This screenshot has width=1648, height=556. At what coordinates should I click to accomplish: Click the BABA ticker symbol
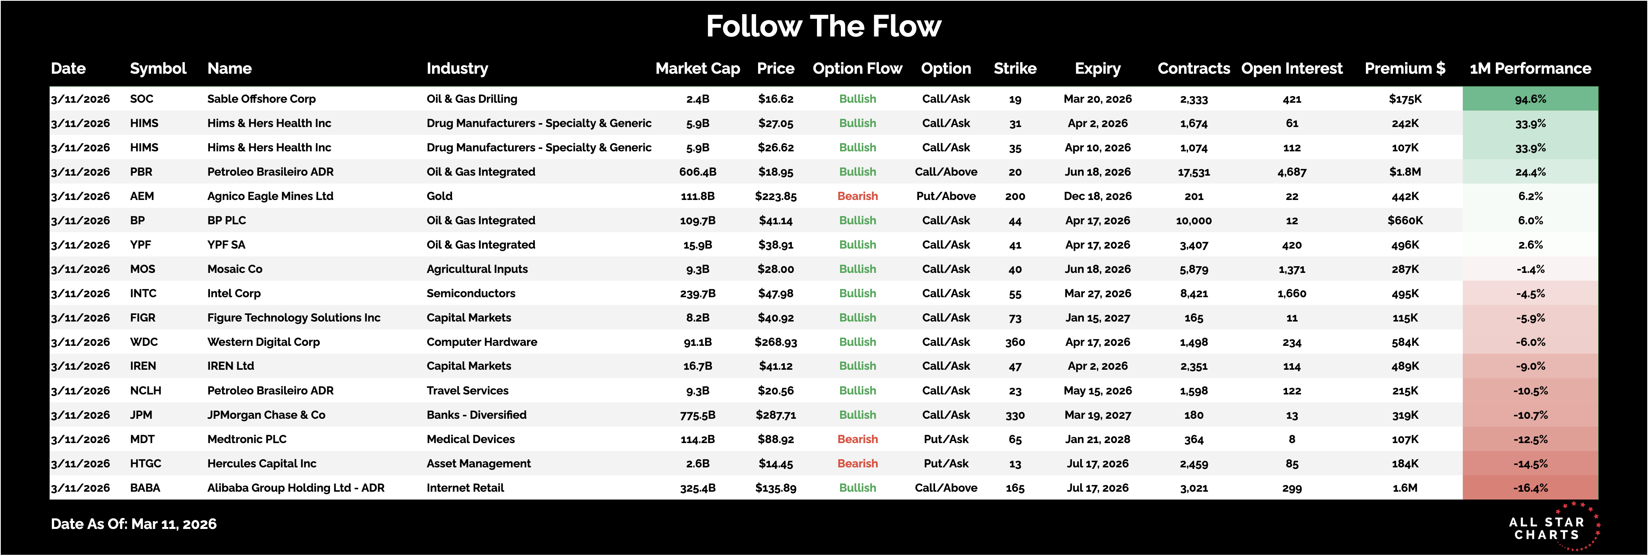point(144,488)
